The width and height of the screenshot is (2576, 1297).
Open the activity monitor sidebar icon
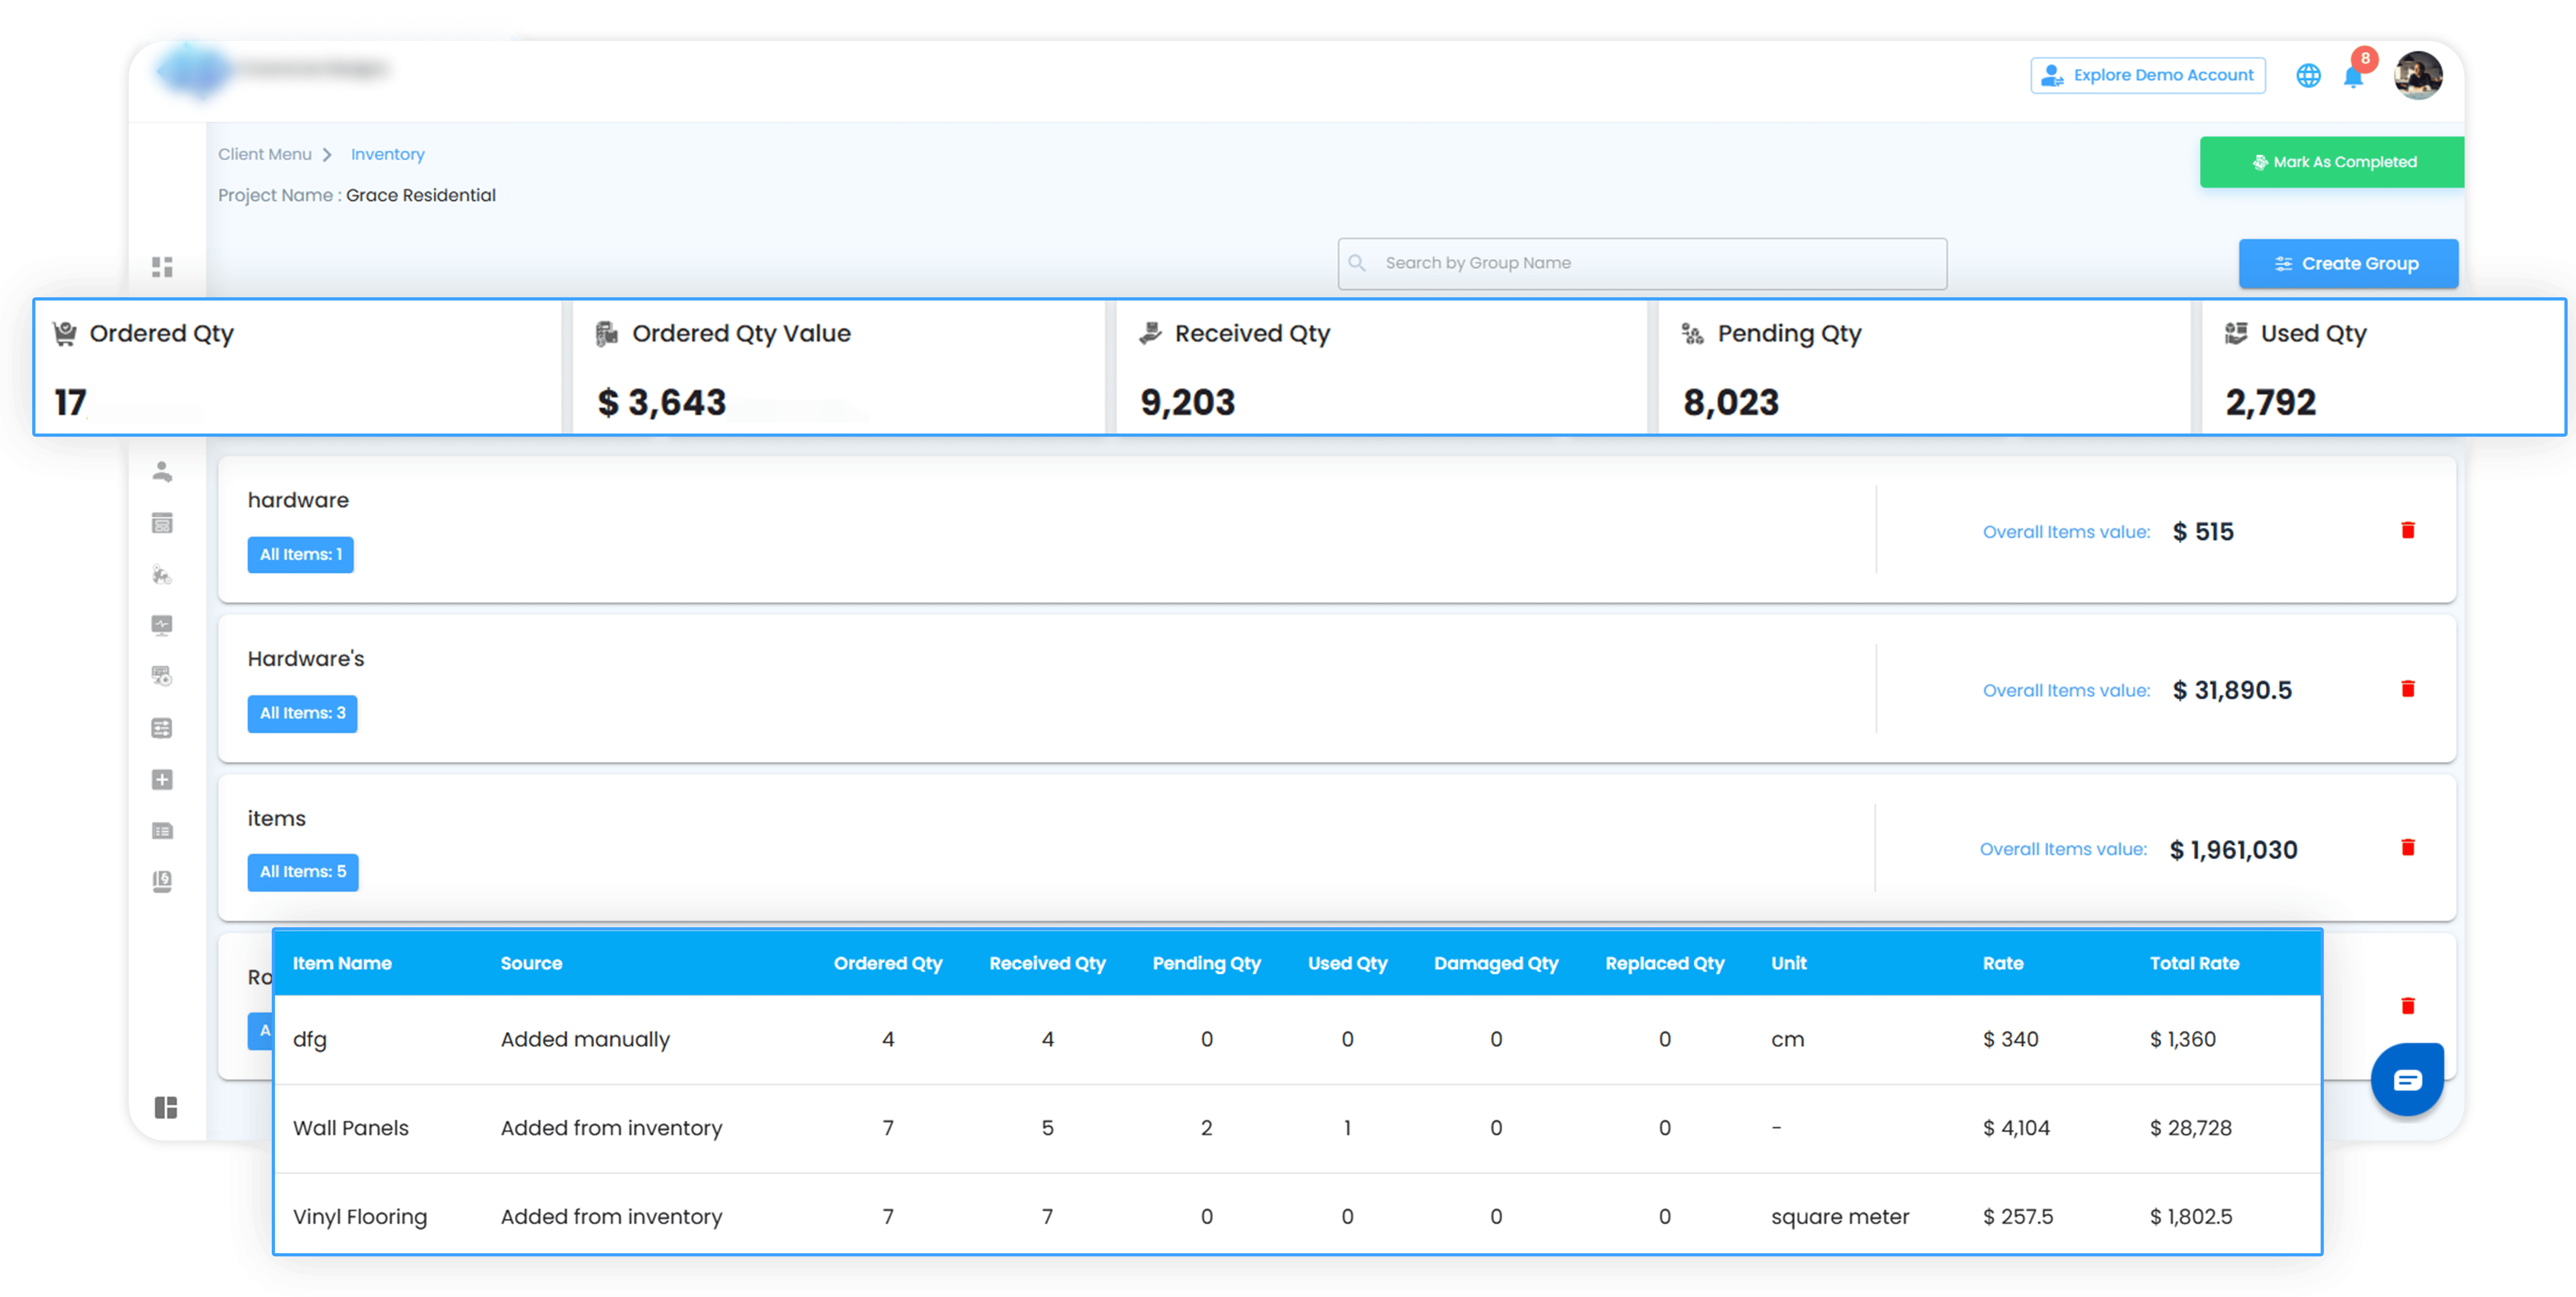[162, 625]
